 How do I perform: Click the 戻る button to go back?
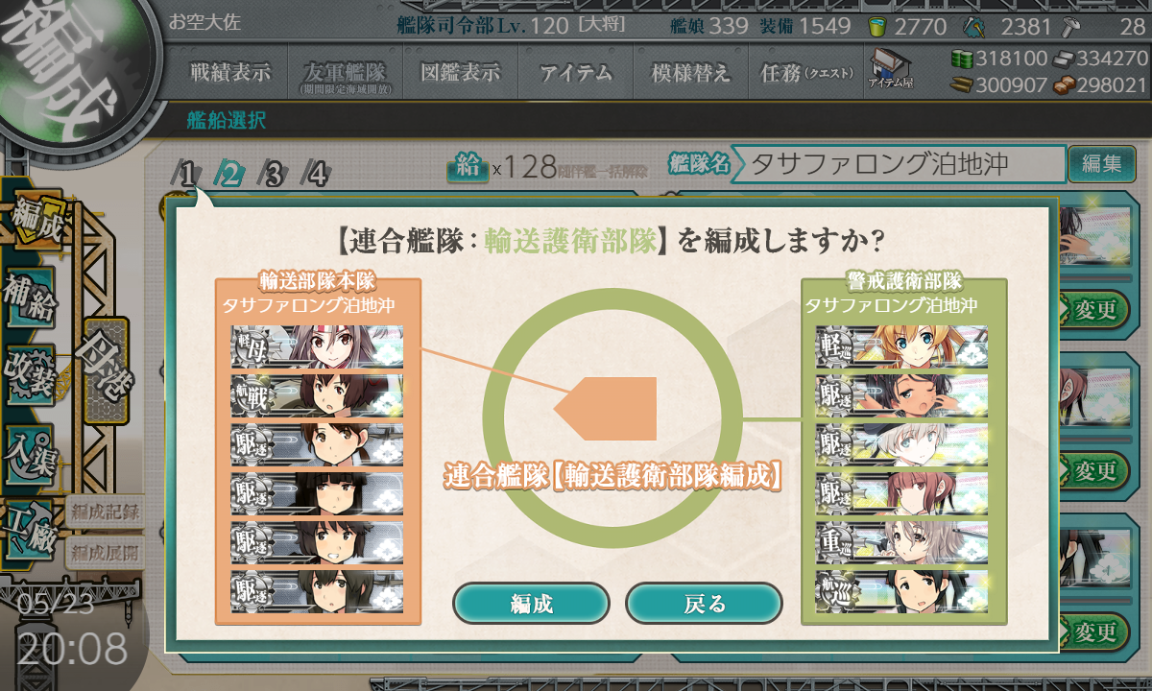704,604
